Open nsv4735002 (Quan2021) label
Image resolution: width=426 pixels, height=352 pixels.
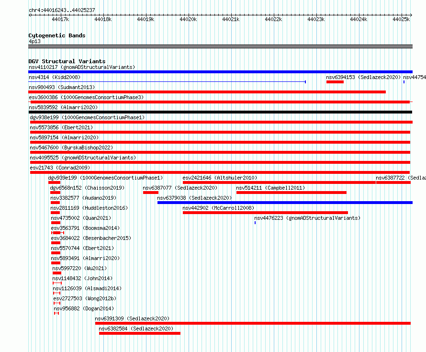coord(81,218)
